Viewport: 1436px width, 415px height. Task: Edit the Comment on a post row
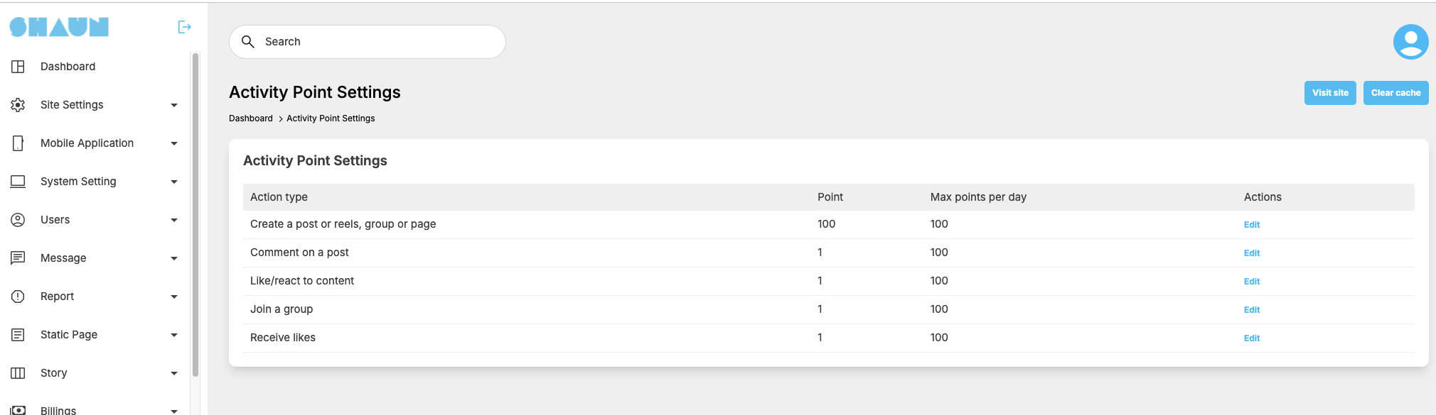click(x=1251, y=253)
